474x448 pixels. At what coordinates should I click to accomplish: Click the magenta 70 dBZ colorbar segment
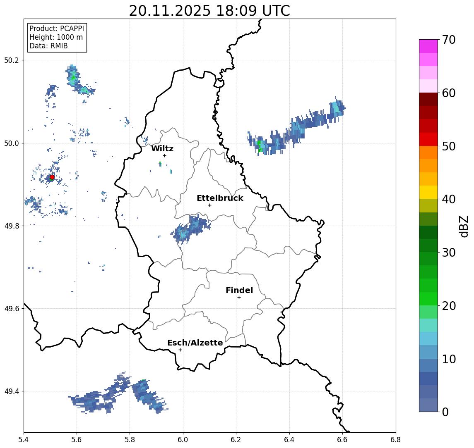pos(428,46)
